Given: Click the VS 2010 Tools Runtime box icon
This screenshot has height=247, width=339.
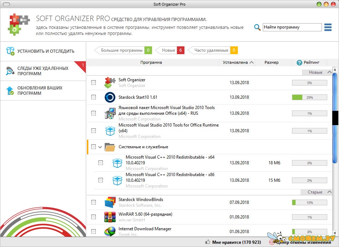Looking at the screenshot, I should click(110, 131).
